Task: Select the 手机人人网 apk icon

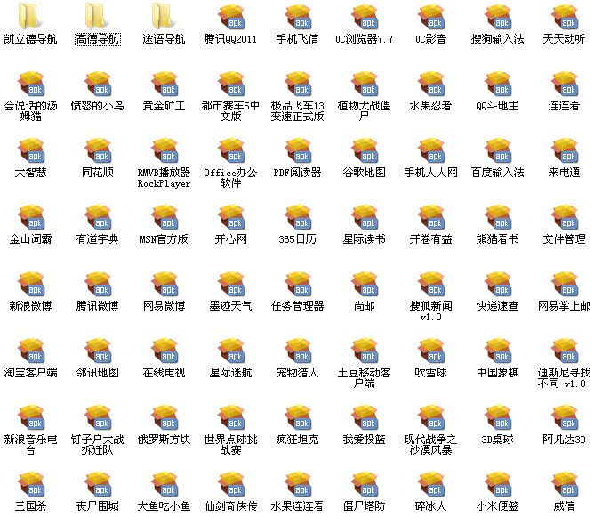Action: tap(431, 150)
